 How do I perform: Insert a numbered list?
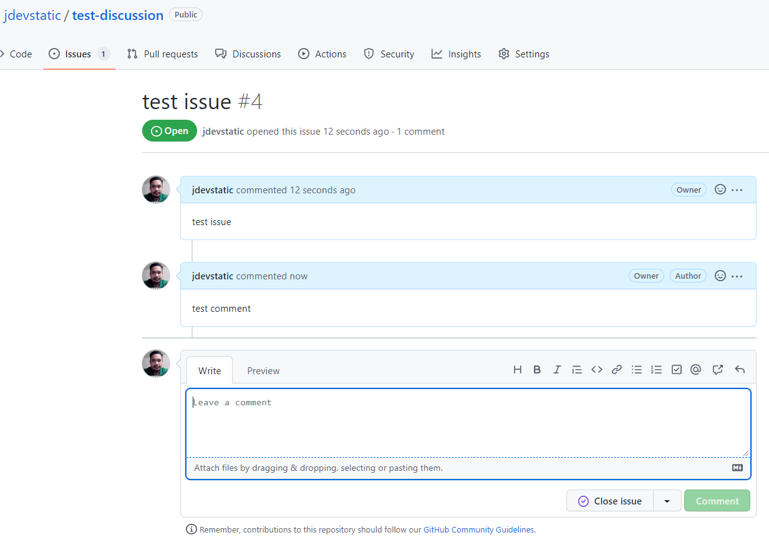[x=656, y=370]
